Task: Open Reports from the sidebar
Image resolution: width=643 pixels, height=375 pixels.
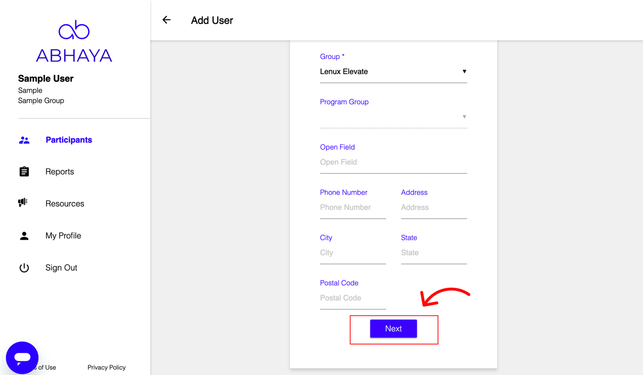Action: [60, 172]
